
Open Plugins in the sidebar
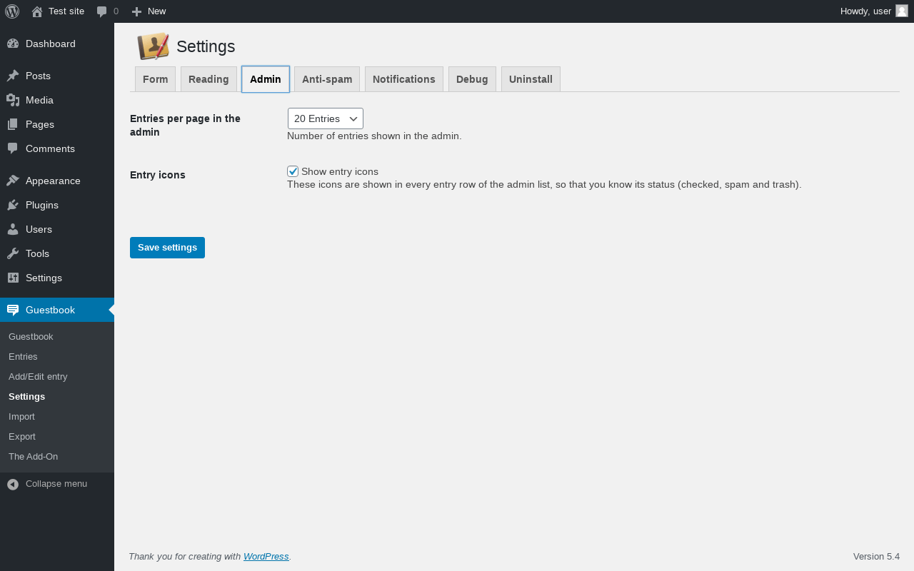point(57,205)
